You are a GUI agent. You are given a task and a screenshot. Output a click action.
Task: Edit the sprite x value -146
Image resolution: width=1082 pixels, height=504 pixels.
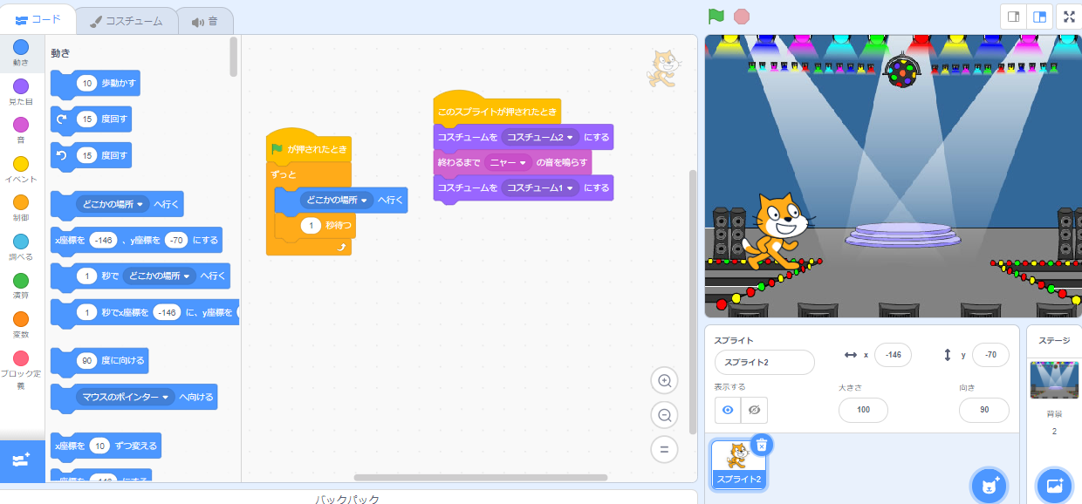[893, 355]
